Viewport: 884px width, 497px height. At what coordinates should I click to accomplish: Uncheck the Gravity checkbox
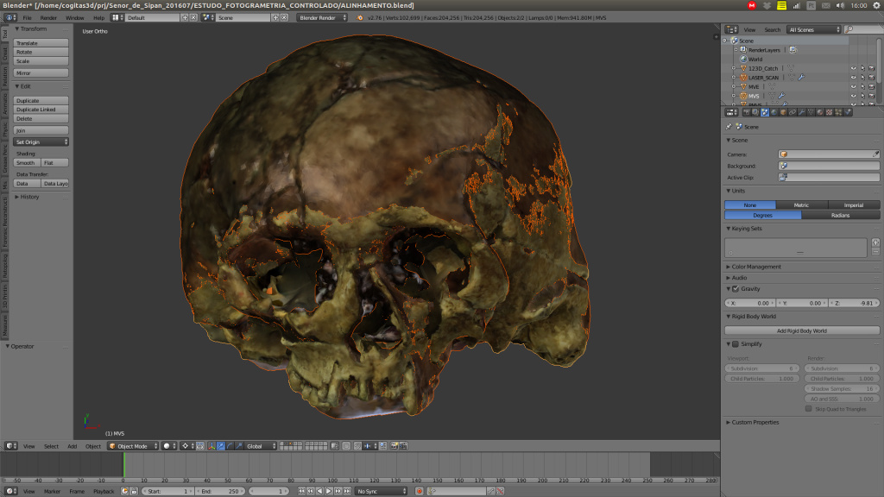pyautogui.click(x=736, y=288)
